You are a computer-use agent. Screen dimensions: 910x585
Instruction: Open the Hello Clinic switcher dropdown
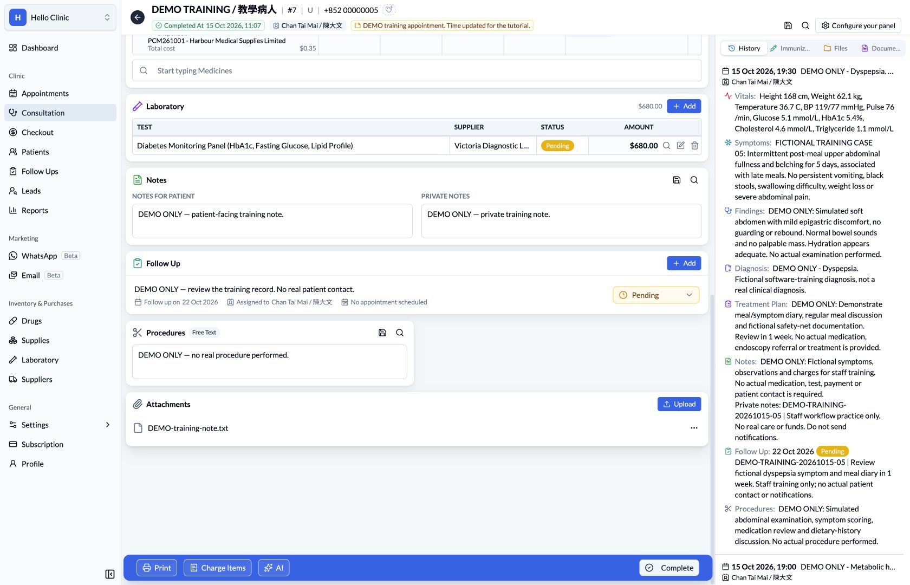click(x=60, y=17)
